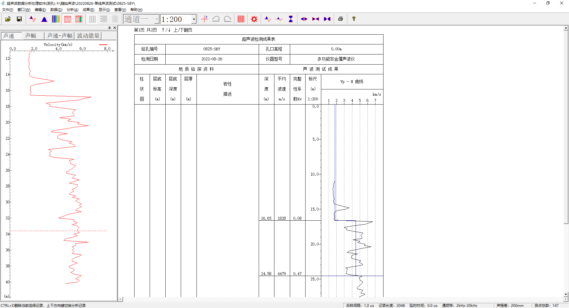The width and height of the screenshot is (569, 308).
Task: Open the 成果(R) menu
Action: [88, 10]
